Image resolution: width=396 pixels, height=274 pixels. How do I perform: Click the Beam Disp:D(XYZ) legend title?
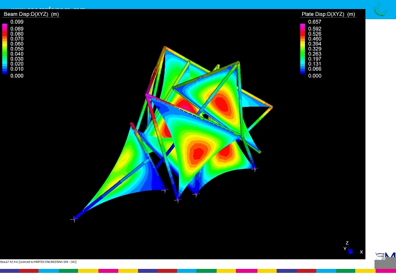[x=31, y=14]
